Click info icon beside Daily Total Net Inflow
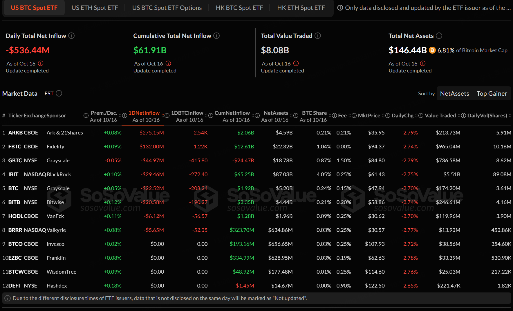The height and width of the screenshot is (311, 513). coord(71,36)
